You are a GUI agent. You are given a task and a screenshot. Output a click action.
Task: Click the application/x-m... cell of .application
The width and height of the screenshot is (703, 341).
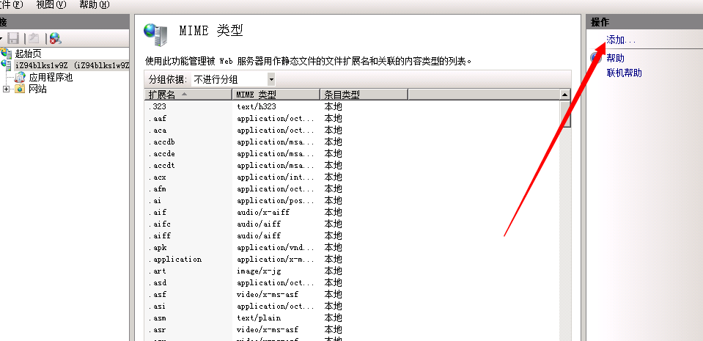tap(276, 260)
